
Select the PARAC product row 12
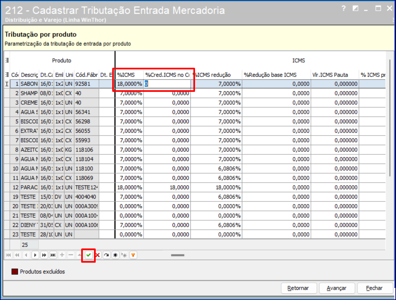(x=29, y=187)
